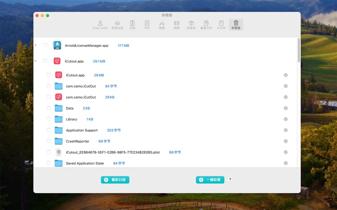
Task: Select the 重复文件 duplicate files tab
Action: pos(206,25)
